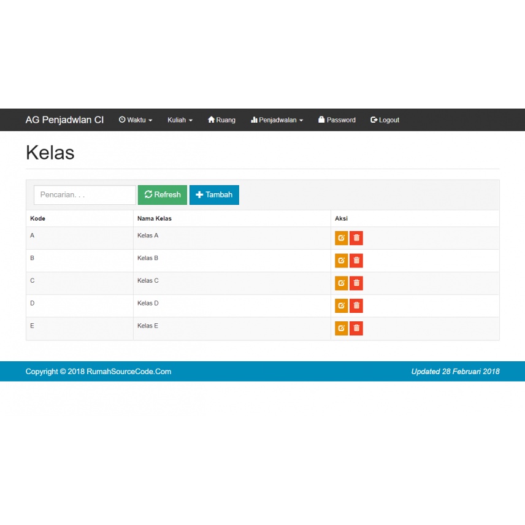Select the code cell E

click(x=80, y=329)
